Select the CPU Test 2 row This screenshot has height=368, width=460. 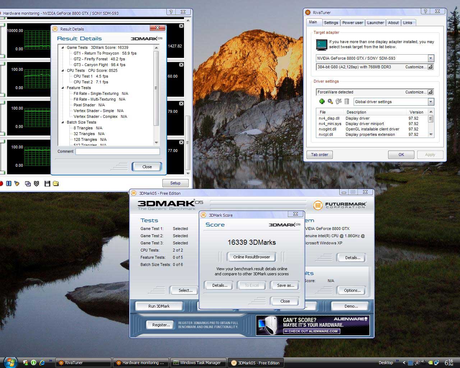click(x=91, y=82)
